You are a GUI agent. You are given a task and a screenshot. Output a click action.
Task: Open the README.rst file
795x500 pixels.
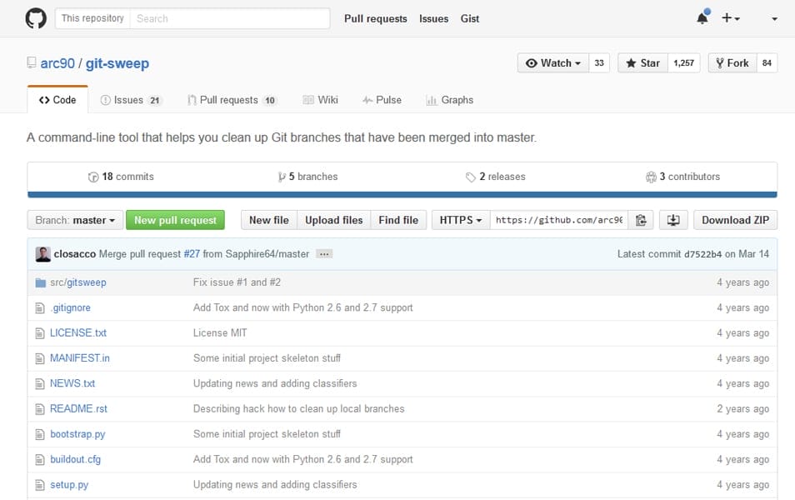(78, 408)
